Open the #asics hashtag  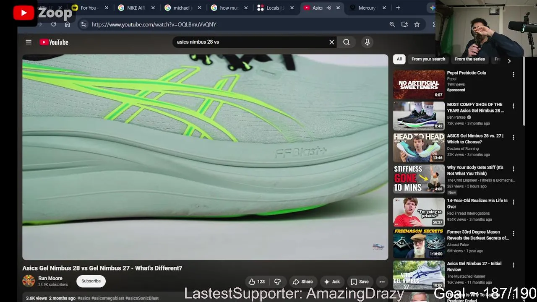[84, 298]
